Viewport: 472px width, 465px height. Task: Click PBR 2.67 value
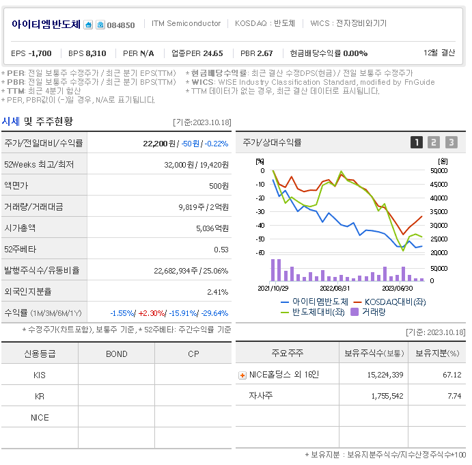(256, 53)
